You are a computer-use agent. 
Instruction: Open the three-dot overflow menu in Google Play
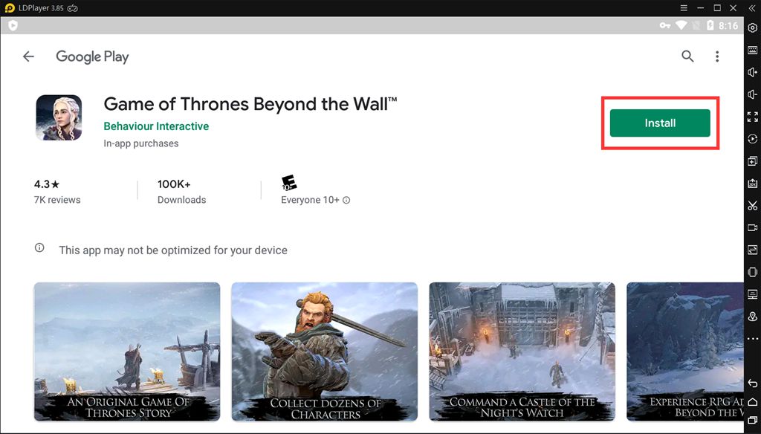click(x=717, y=56)
